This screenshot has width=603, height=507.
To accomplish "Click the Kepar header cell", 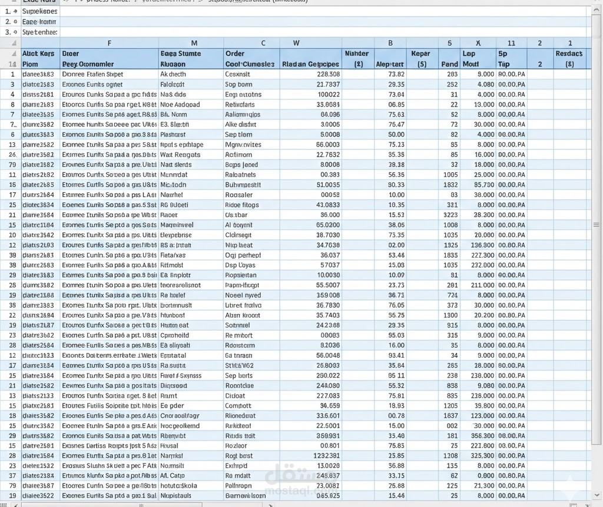I will [x=422, y=54].
